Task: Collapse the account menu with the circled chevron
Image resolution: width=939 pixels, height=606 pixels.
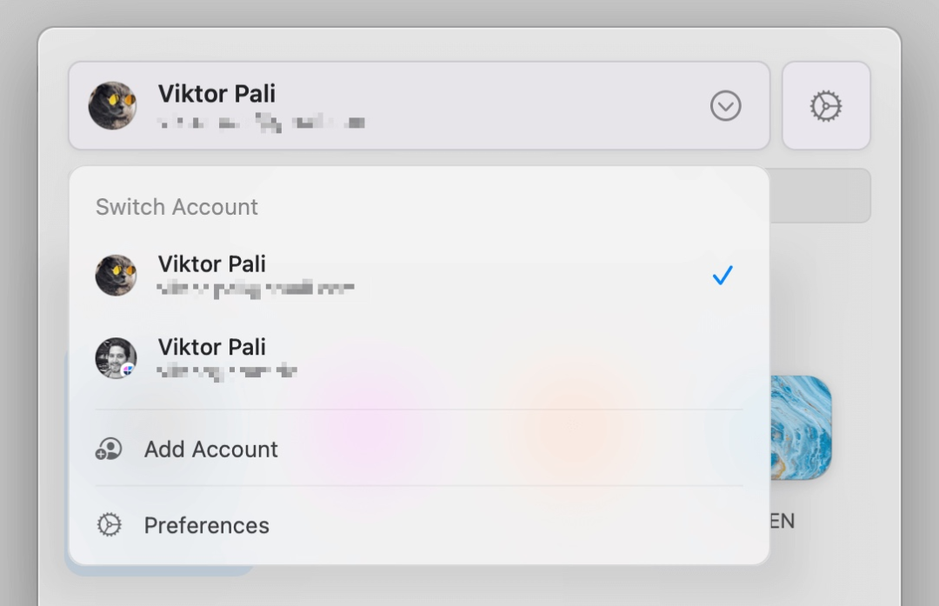Action: tap(725, 106)
